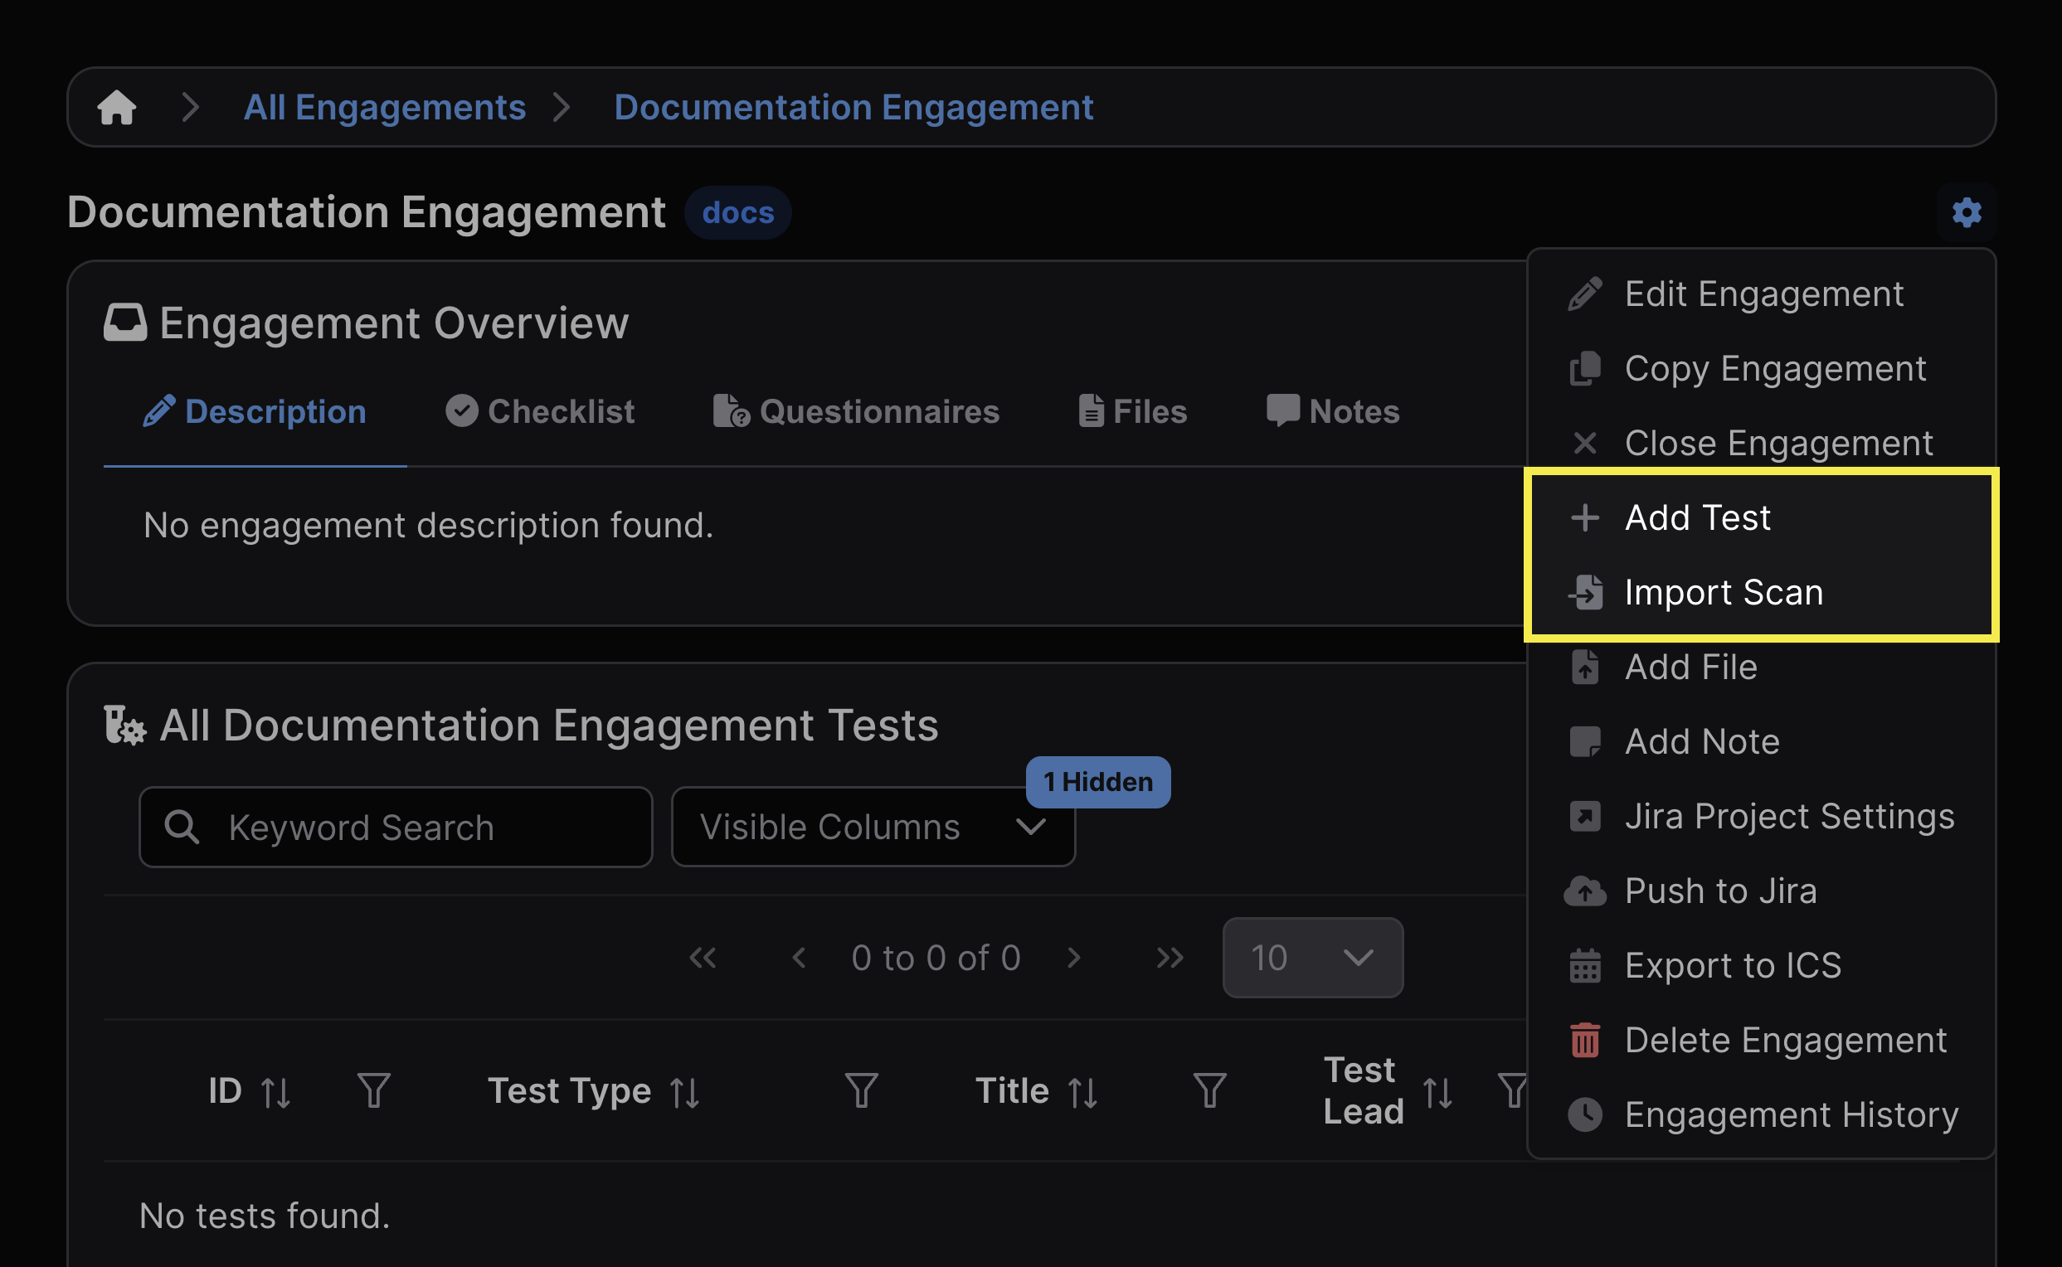The image size is (2062, 1267).
Task: Sort the Title column arrows
Action: [x=1082, y=1092]
